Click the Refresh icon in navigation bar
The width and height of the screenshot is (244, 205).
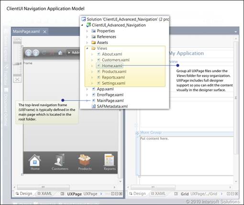(x=44, y=53)
